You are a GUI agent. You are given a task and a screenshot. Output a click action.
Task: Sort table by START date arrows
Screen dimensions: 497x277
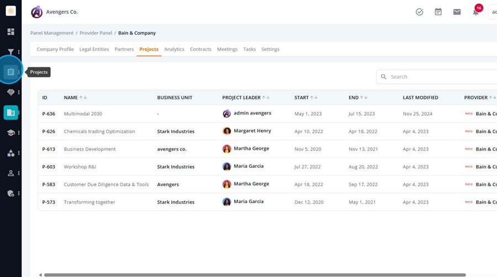tap(314, 97)
